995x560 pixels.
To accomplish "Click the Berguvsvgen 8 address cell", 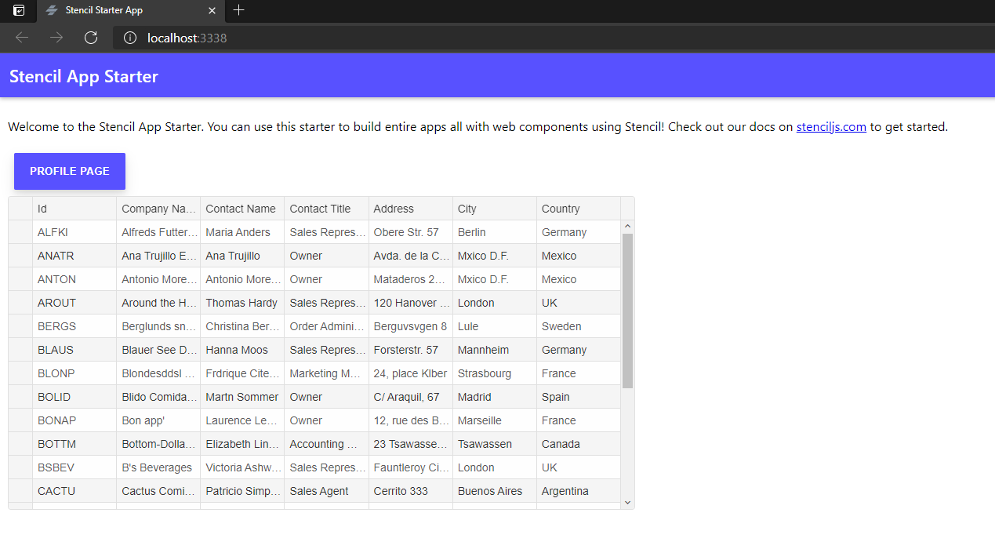I will (411, 326).
